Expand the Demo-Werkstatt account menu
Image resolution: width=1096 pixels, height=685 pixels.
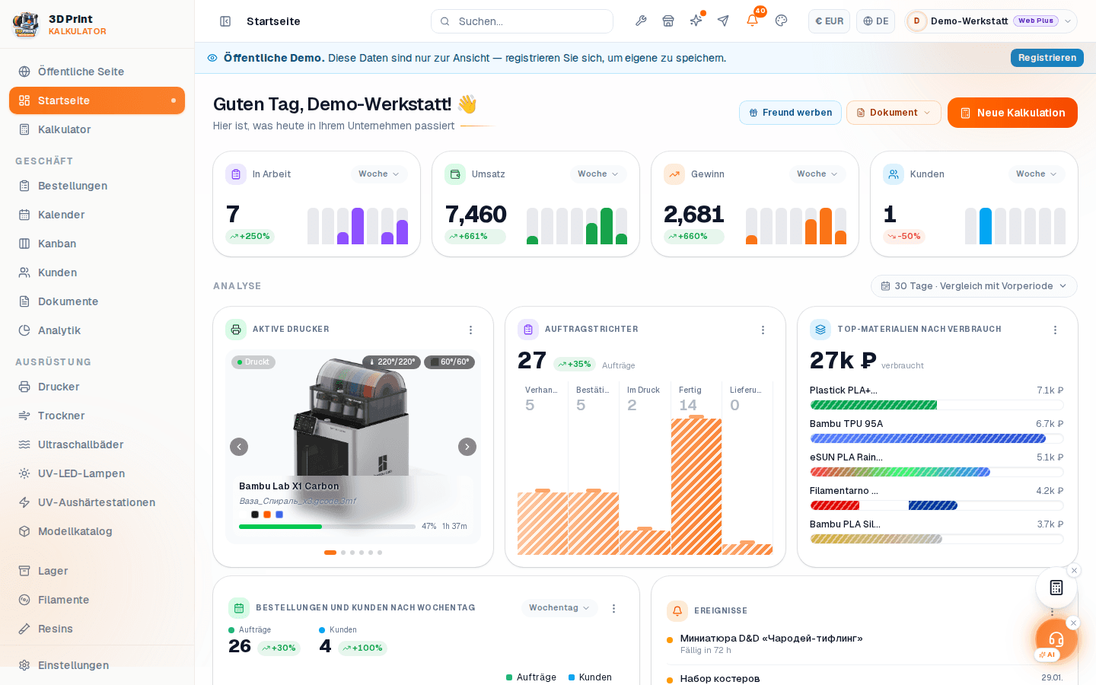(991, 21)
